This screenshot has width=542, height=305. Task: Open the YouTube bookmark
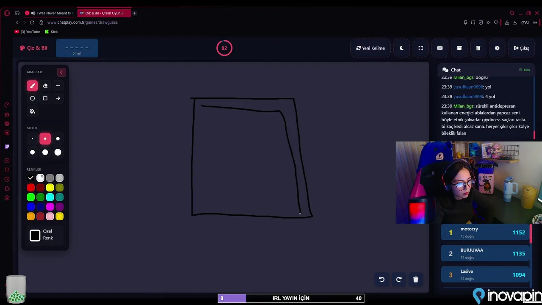[x=28, y=32]
